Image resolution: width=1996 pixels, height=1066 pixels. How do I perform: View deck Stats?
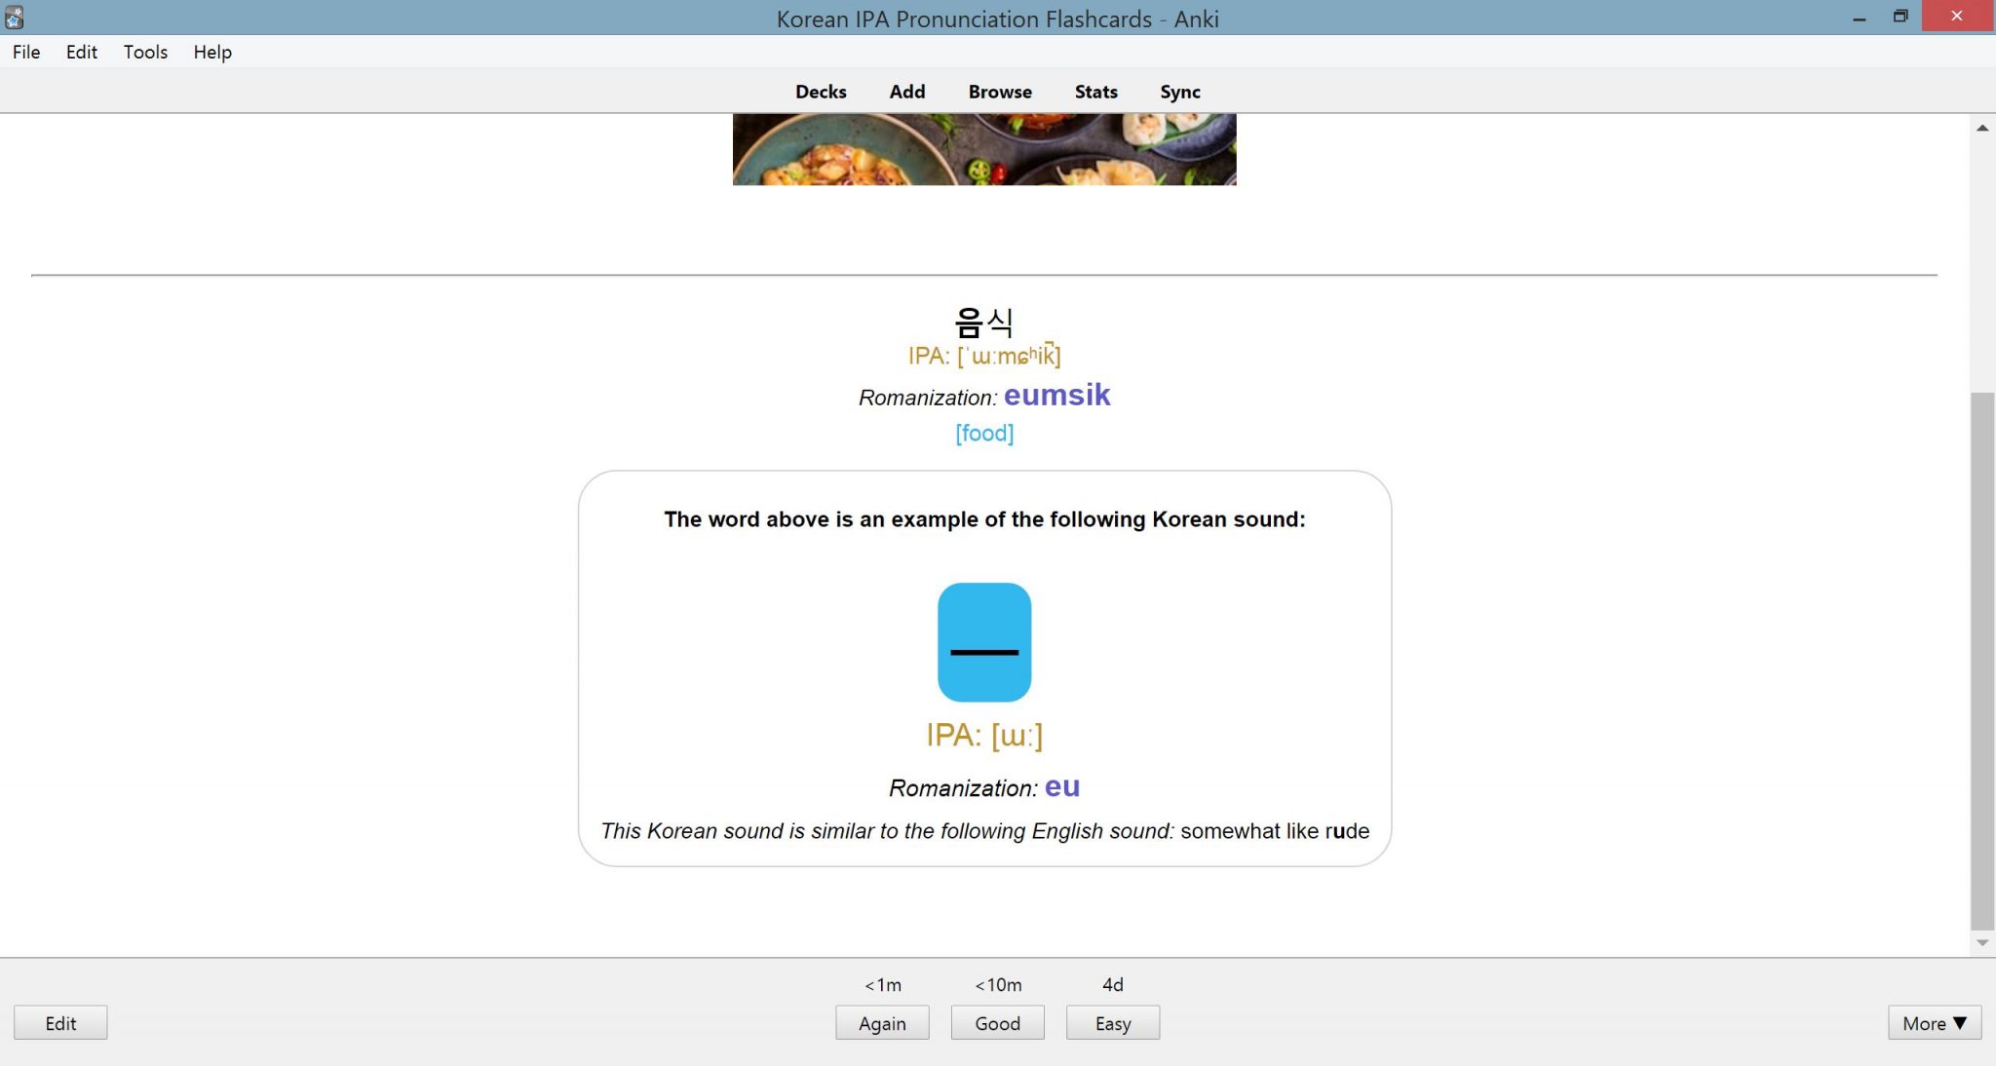click(x=1094, y=92)
